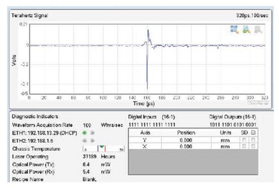The width and height of the screenshot is (279, 188).
Task: Click the first ETH2 status indicator
Action: click(85, 141)
